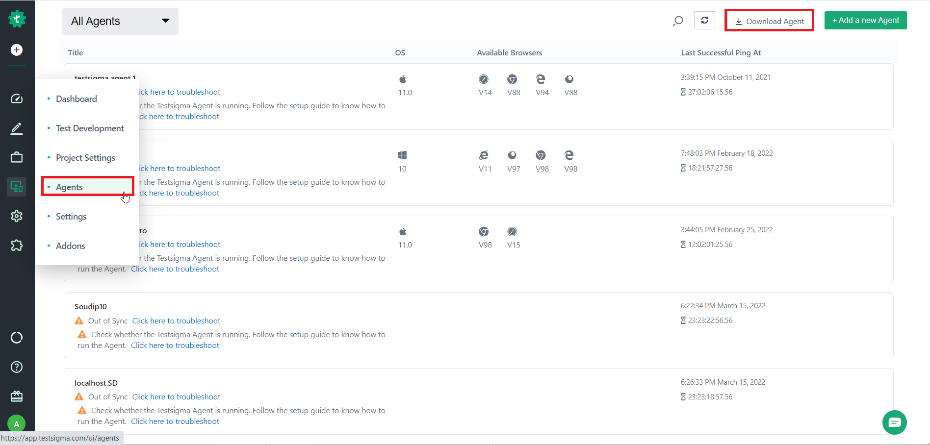This screenshot has height=445, width=930.
Task: Click the Safari V14 browser icon
Action: coord(484,79)
